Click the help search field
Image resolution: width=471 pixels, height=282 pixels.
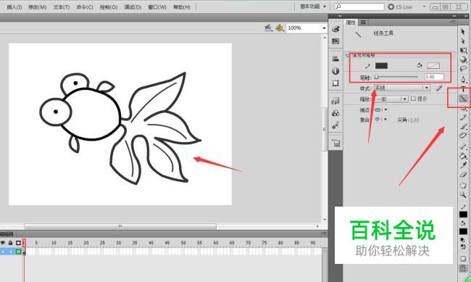click(x=359, y=7)
